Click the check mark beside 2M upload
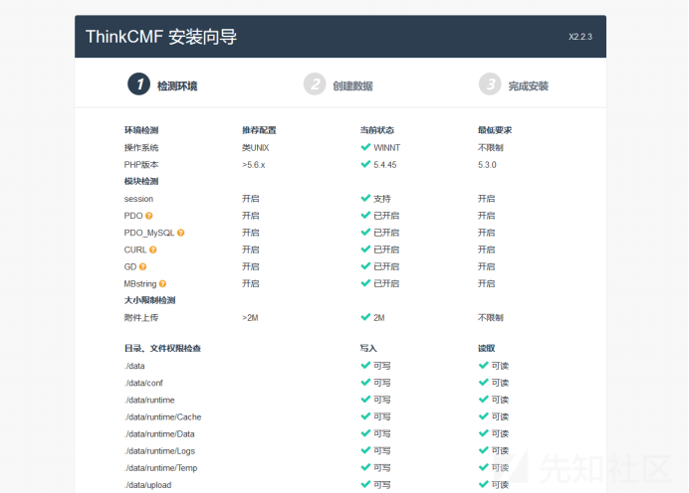This screenshot has width=689, height=493. click(365, 317)
